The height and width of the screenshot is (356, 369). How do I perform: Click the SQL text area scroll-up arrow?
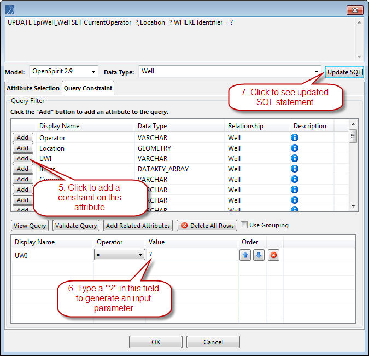359,22
